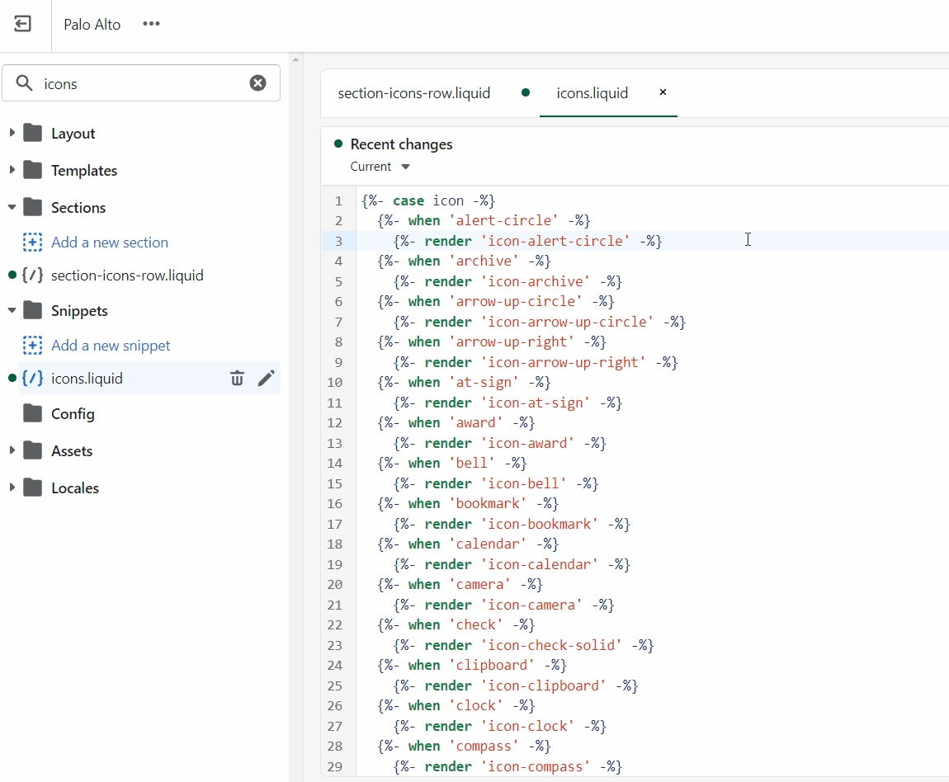Click liquid file icon for section-icons-row.liquid
This screenshot has height=782, width=949.
pyautogui.click(x=33, y=276)
